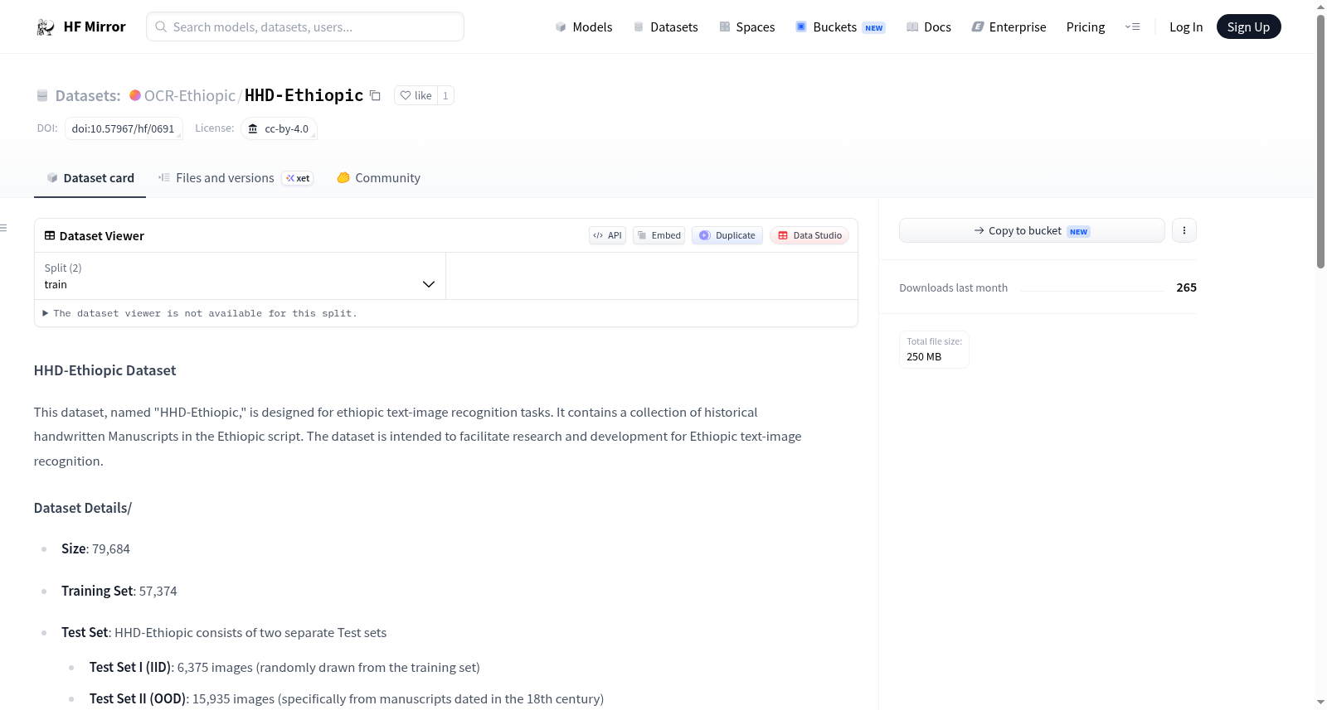Click the three-dot more options button
The width and height of the screenshot is (1327, 710).
(1184, 230)
